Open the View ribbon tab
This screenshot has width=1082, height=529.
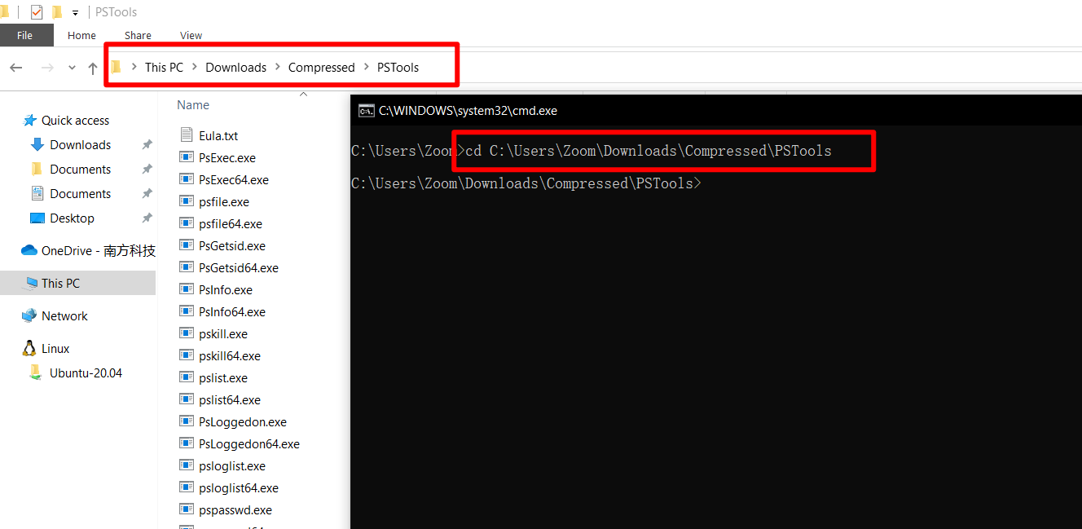pyautogui.click(x=191, y=35)
